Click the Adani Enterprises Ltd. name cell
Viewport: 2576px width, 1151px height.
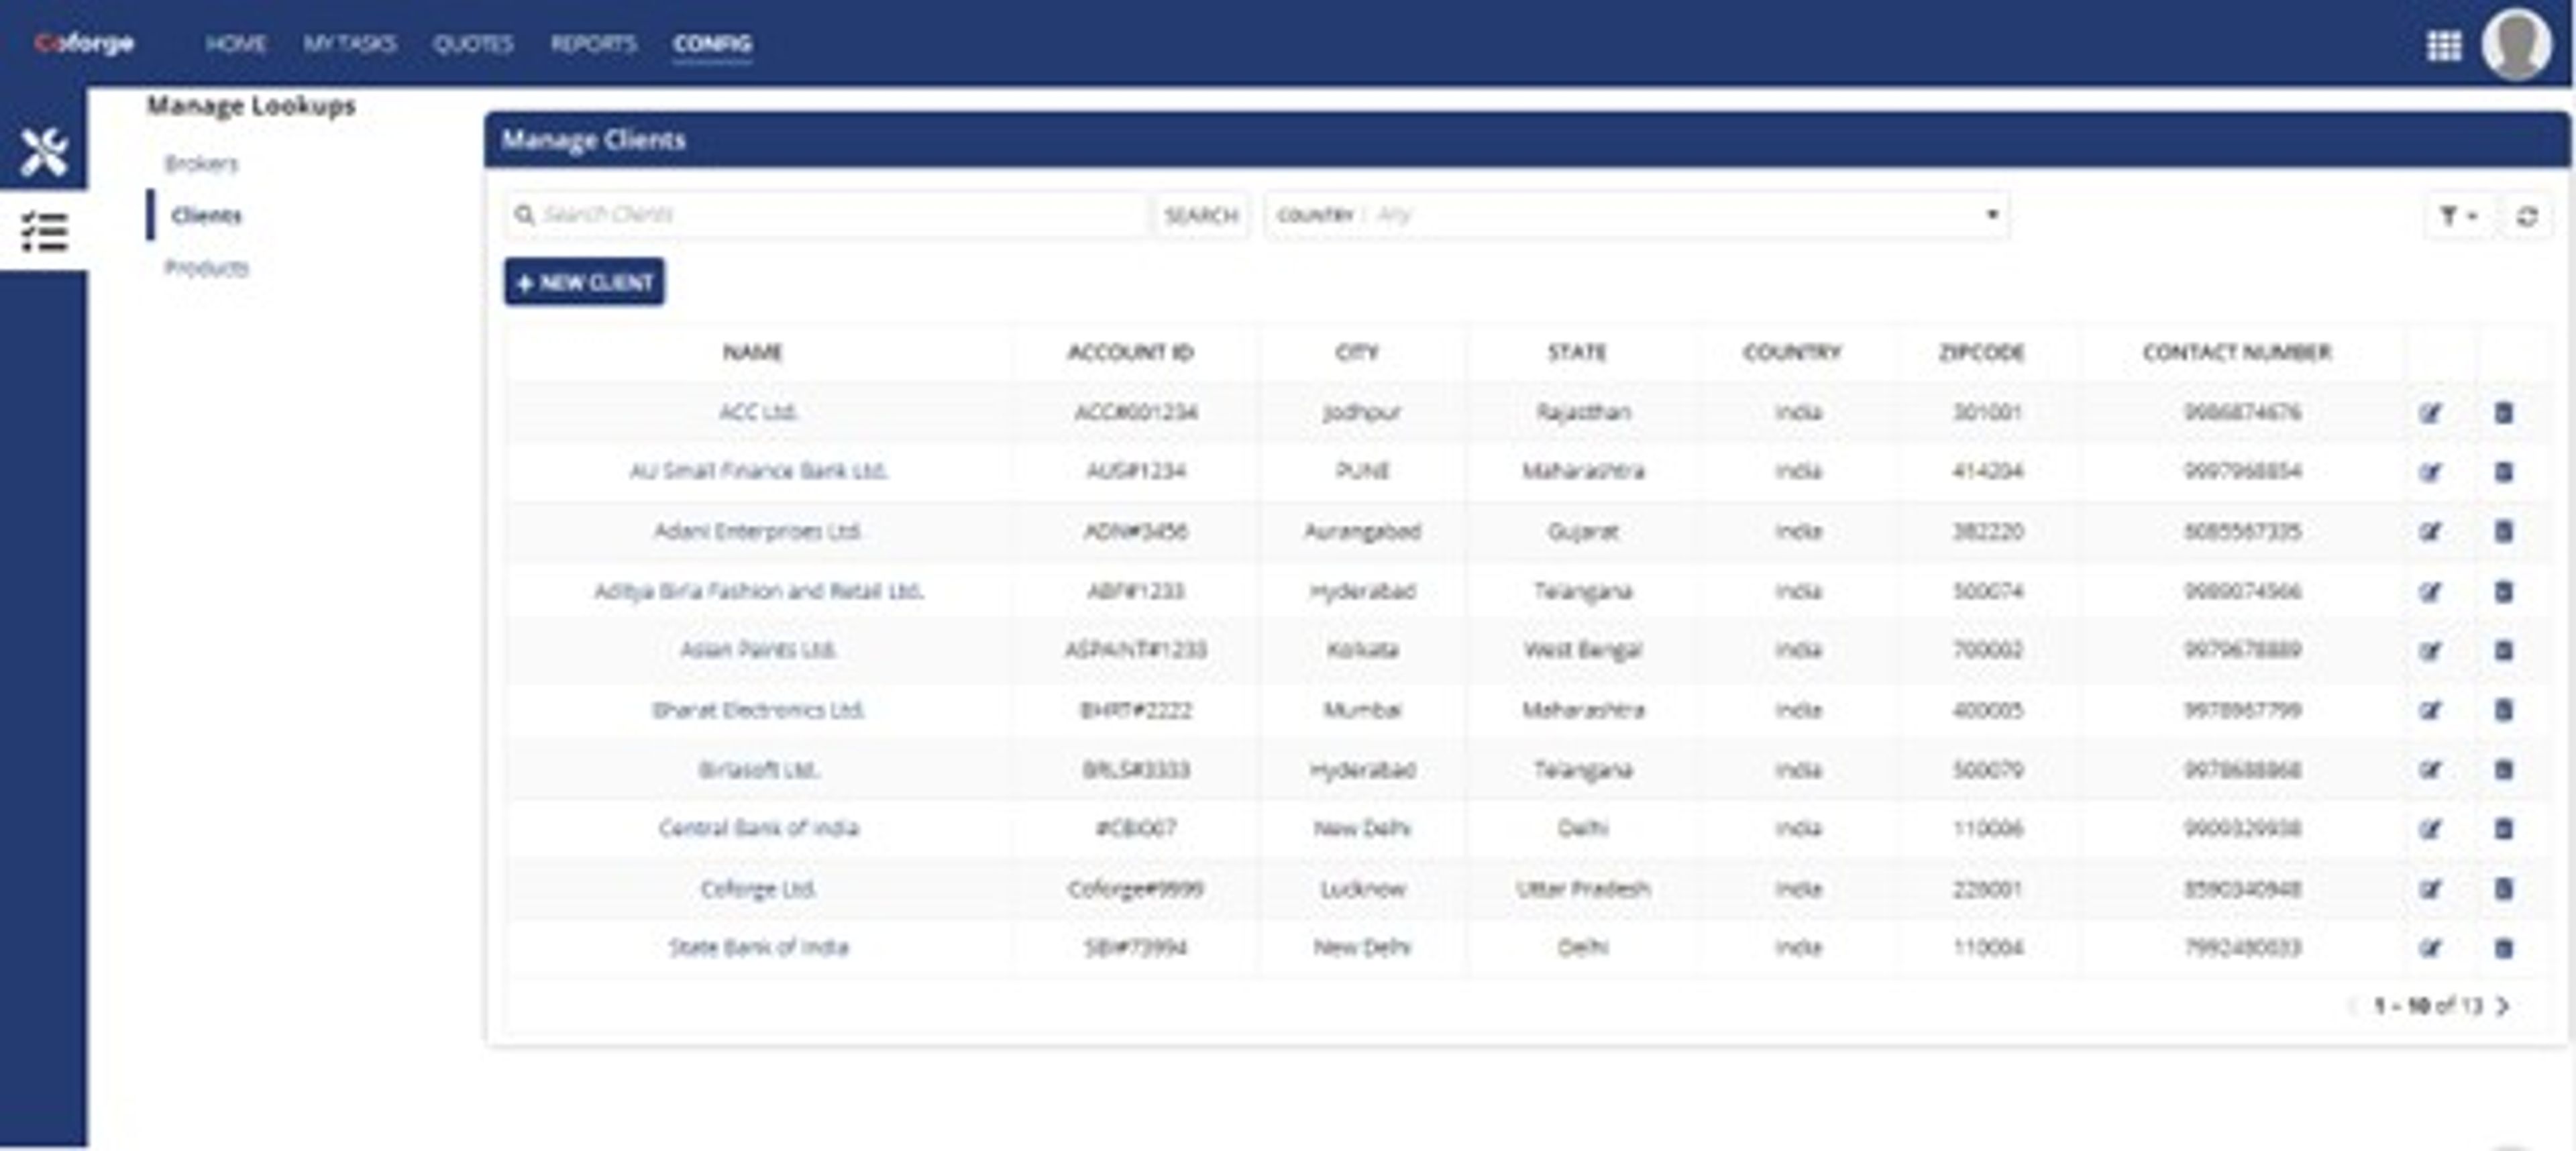758,531
